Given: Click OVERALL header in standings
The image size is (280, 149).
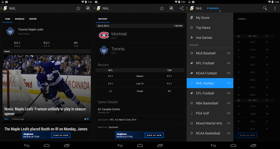Looking at the screenshot, I should click(242, 19).
